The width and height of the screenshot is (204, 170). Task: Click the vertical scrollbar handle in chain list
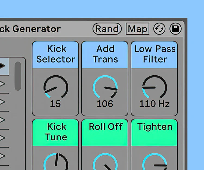[x=18, y=76]
